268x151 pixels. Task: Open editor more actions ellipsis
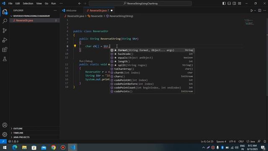coord(265,10)
